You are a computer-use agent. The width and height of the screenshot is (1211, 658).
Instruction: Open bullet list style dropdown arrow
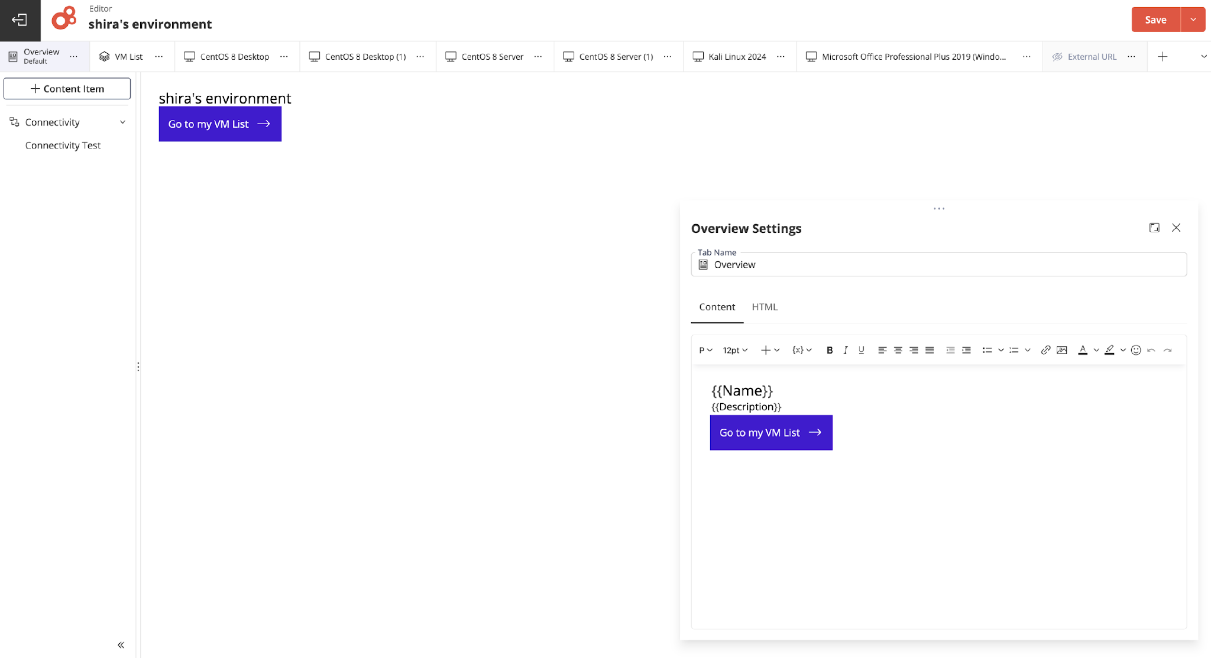point(1001,350)
